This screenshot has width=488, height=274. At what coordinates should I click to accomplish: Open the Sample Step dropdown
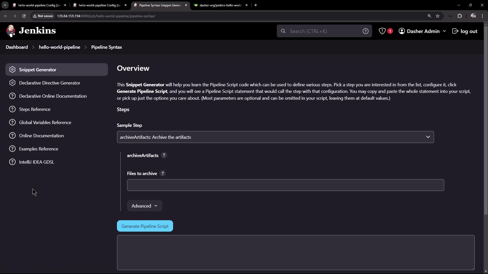coord(275,137)
